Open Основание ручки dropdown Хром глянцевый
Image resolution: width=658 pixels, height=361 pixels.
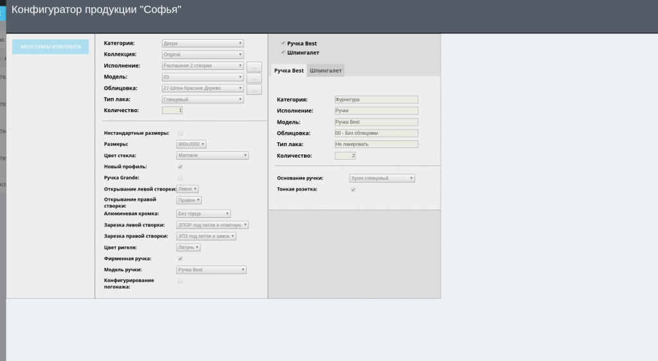382,178
